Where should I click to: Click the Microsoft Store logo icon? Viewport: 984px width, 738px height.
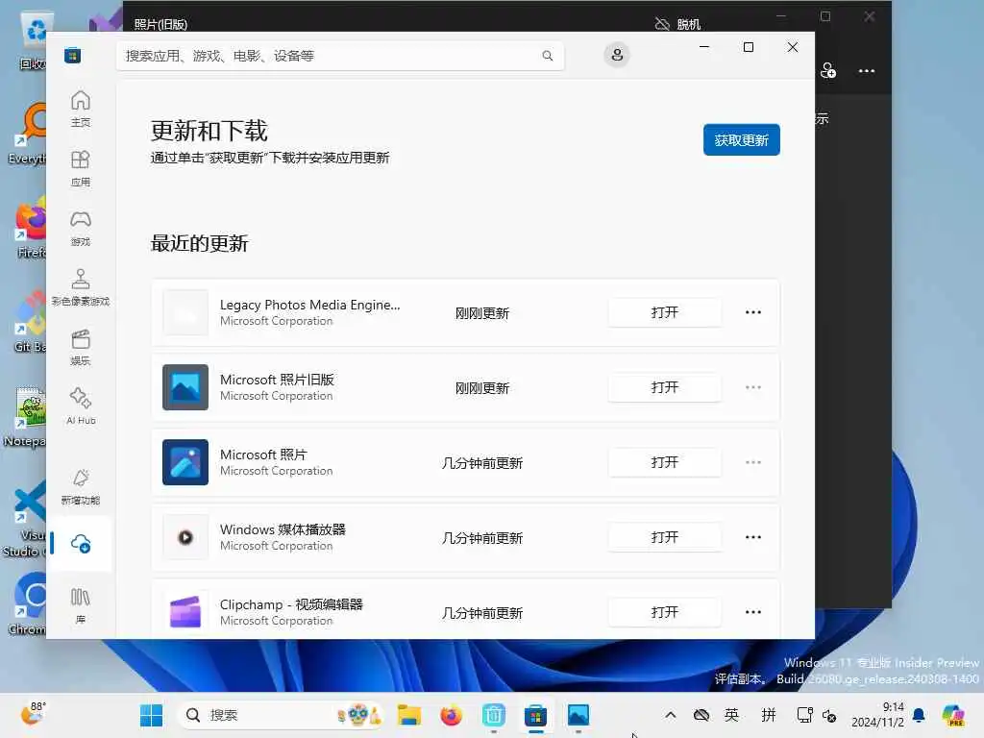pyautogui.click(x=72, y=56)
